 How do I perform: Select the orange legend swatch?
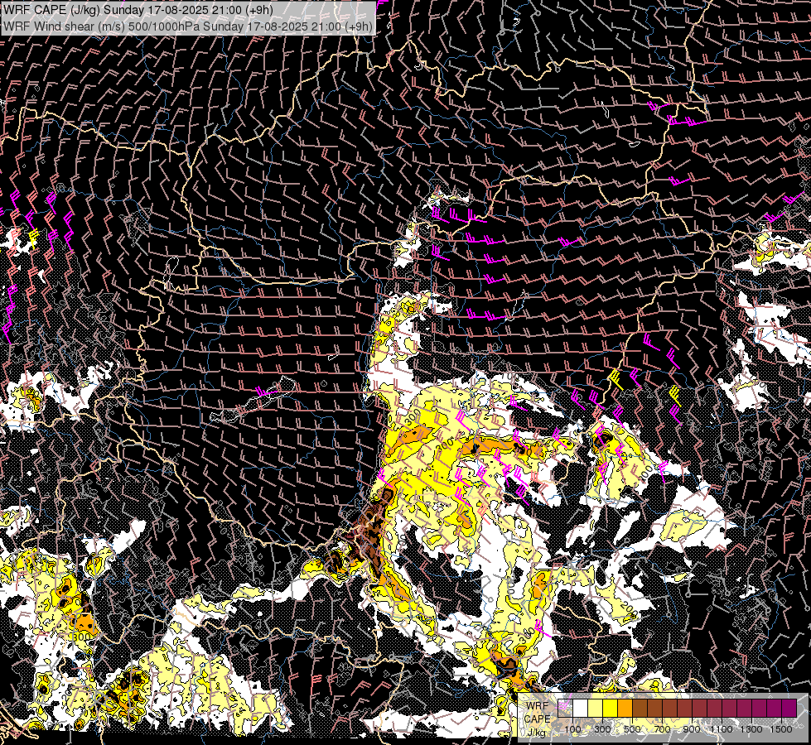click(x=625, y=708)
